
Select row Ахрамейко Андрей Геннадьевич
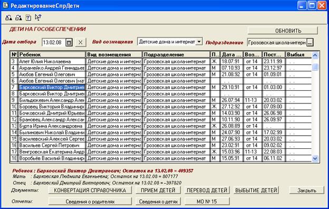pyautogui.click(x=161, y=68)
